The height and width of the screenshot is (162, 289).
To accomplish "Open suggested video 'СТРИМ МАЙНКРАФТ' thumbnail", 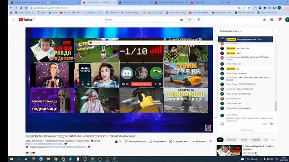I will coord(229,151).
